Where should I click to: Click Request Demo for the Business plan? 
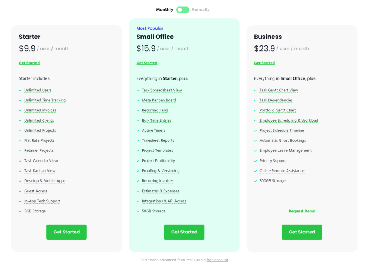pos(302,211)
